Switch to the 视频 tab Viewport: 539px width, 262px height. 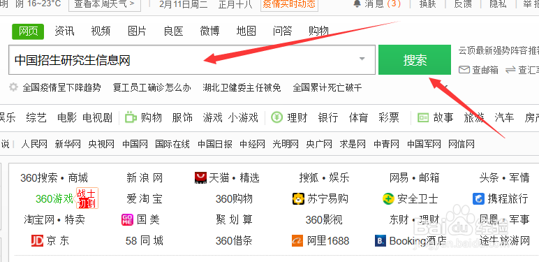tap(101, 31)
